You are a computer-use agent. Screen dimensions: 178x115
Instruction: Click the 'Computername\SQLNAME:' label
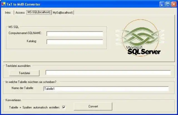25,33
